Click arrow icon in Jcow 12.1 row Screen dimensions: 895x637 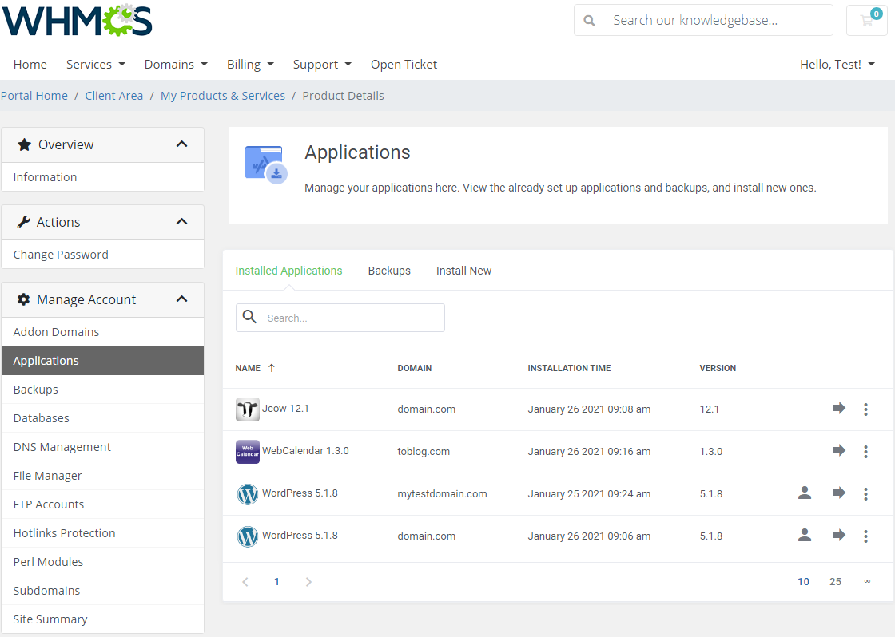(838, 409)
